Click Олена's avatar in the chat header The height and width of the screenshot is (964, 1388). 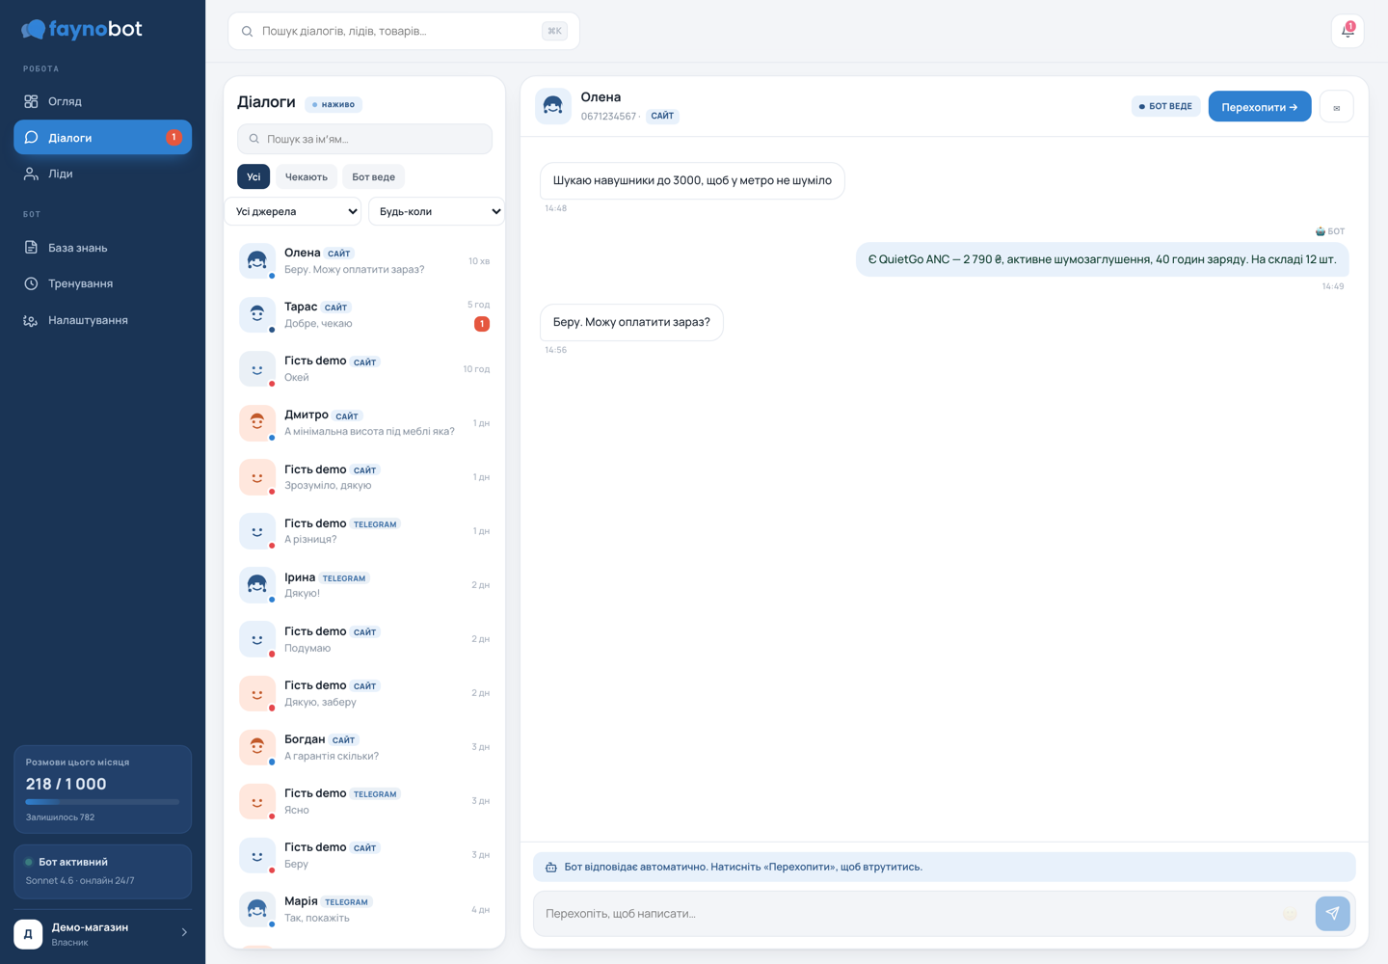coord(553,106)
